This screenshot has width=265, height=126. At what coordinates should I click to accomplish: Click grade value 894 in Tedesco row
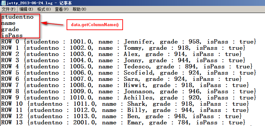(190, 67)
